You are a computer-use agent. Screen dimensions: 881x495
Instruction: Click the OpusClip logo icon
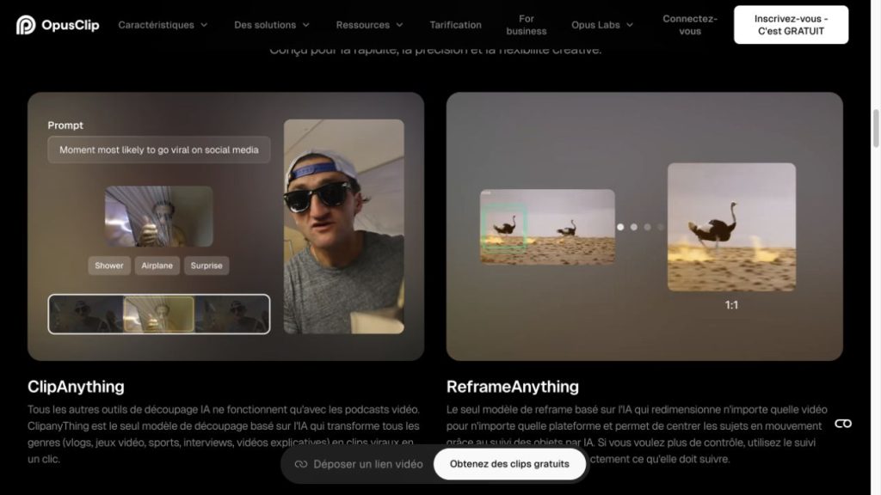click(26, 25)
